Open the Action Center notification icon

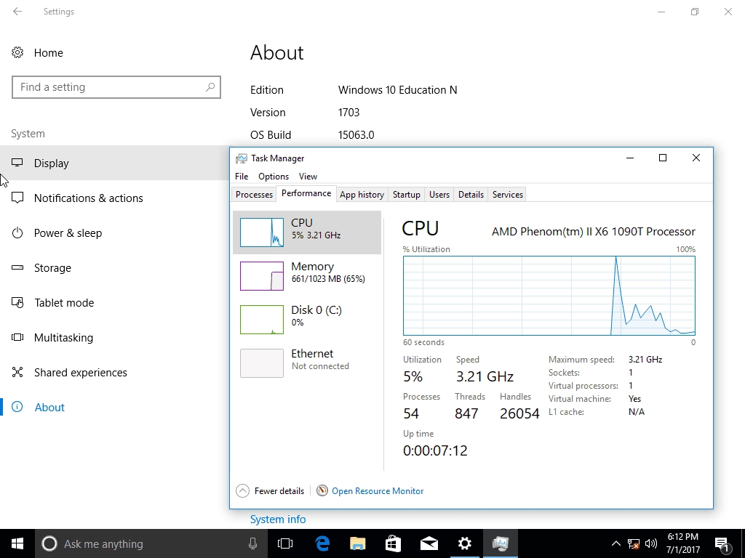click(722, 544)
